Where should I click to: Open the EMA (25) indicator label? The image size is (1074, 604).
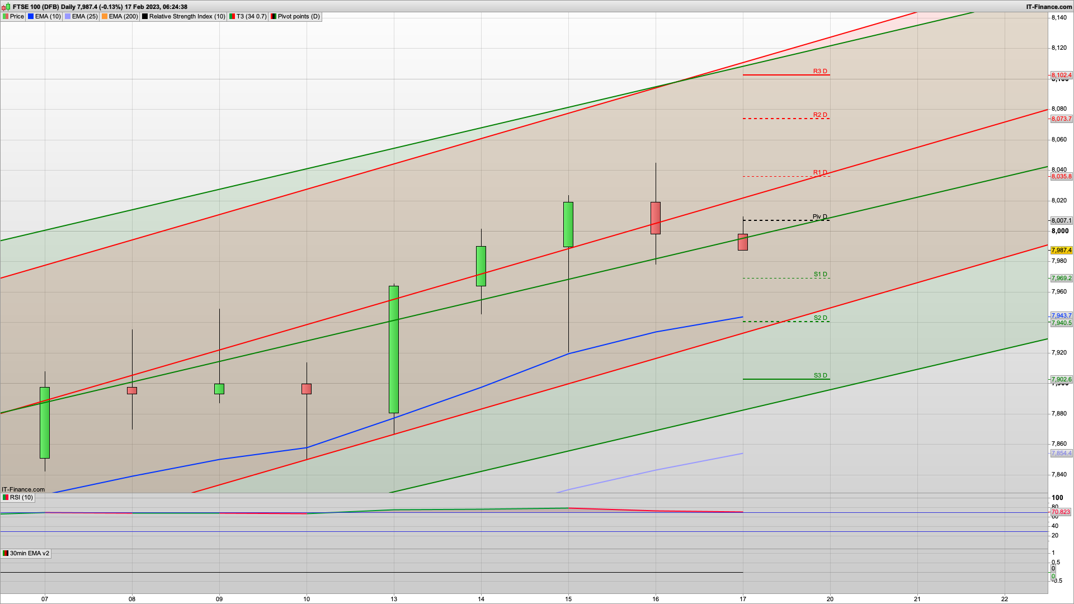click(84, 17)
